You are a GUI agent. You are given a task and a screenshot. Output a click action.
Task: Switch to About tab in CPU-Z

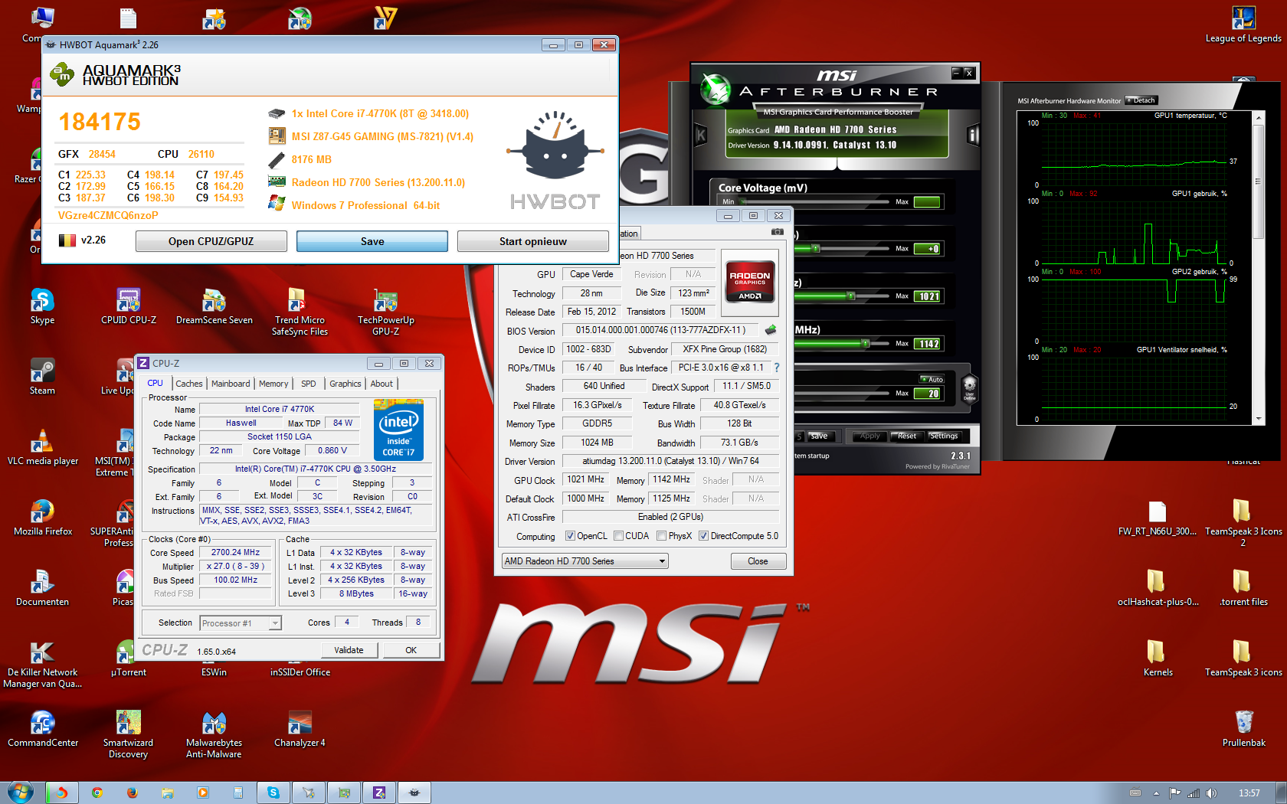pos(382,384)
